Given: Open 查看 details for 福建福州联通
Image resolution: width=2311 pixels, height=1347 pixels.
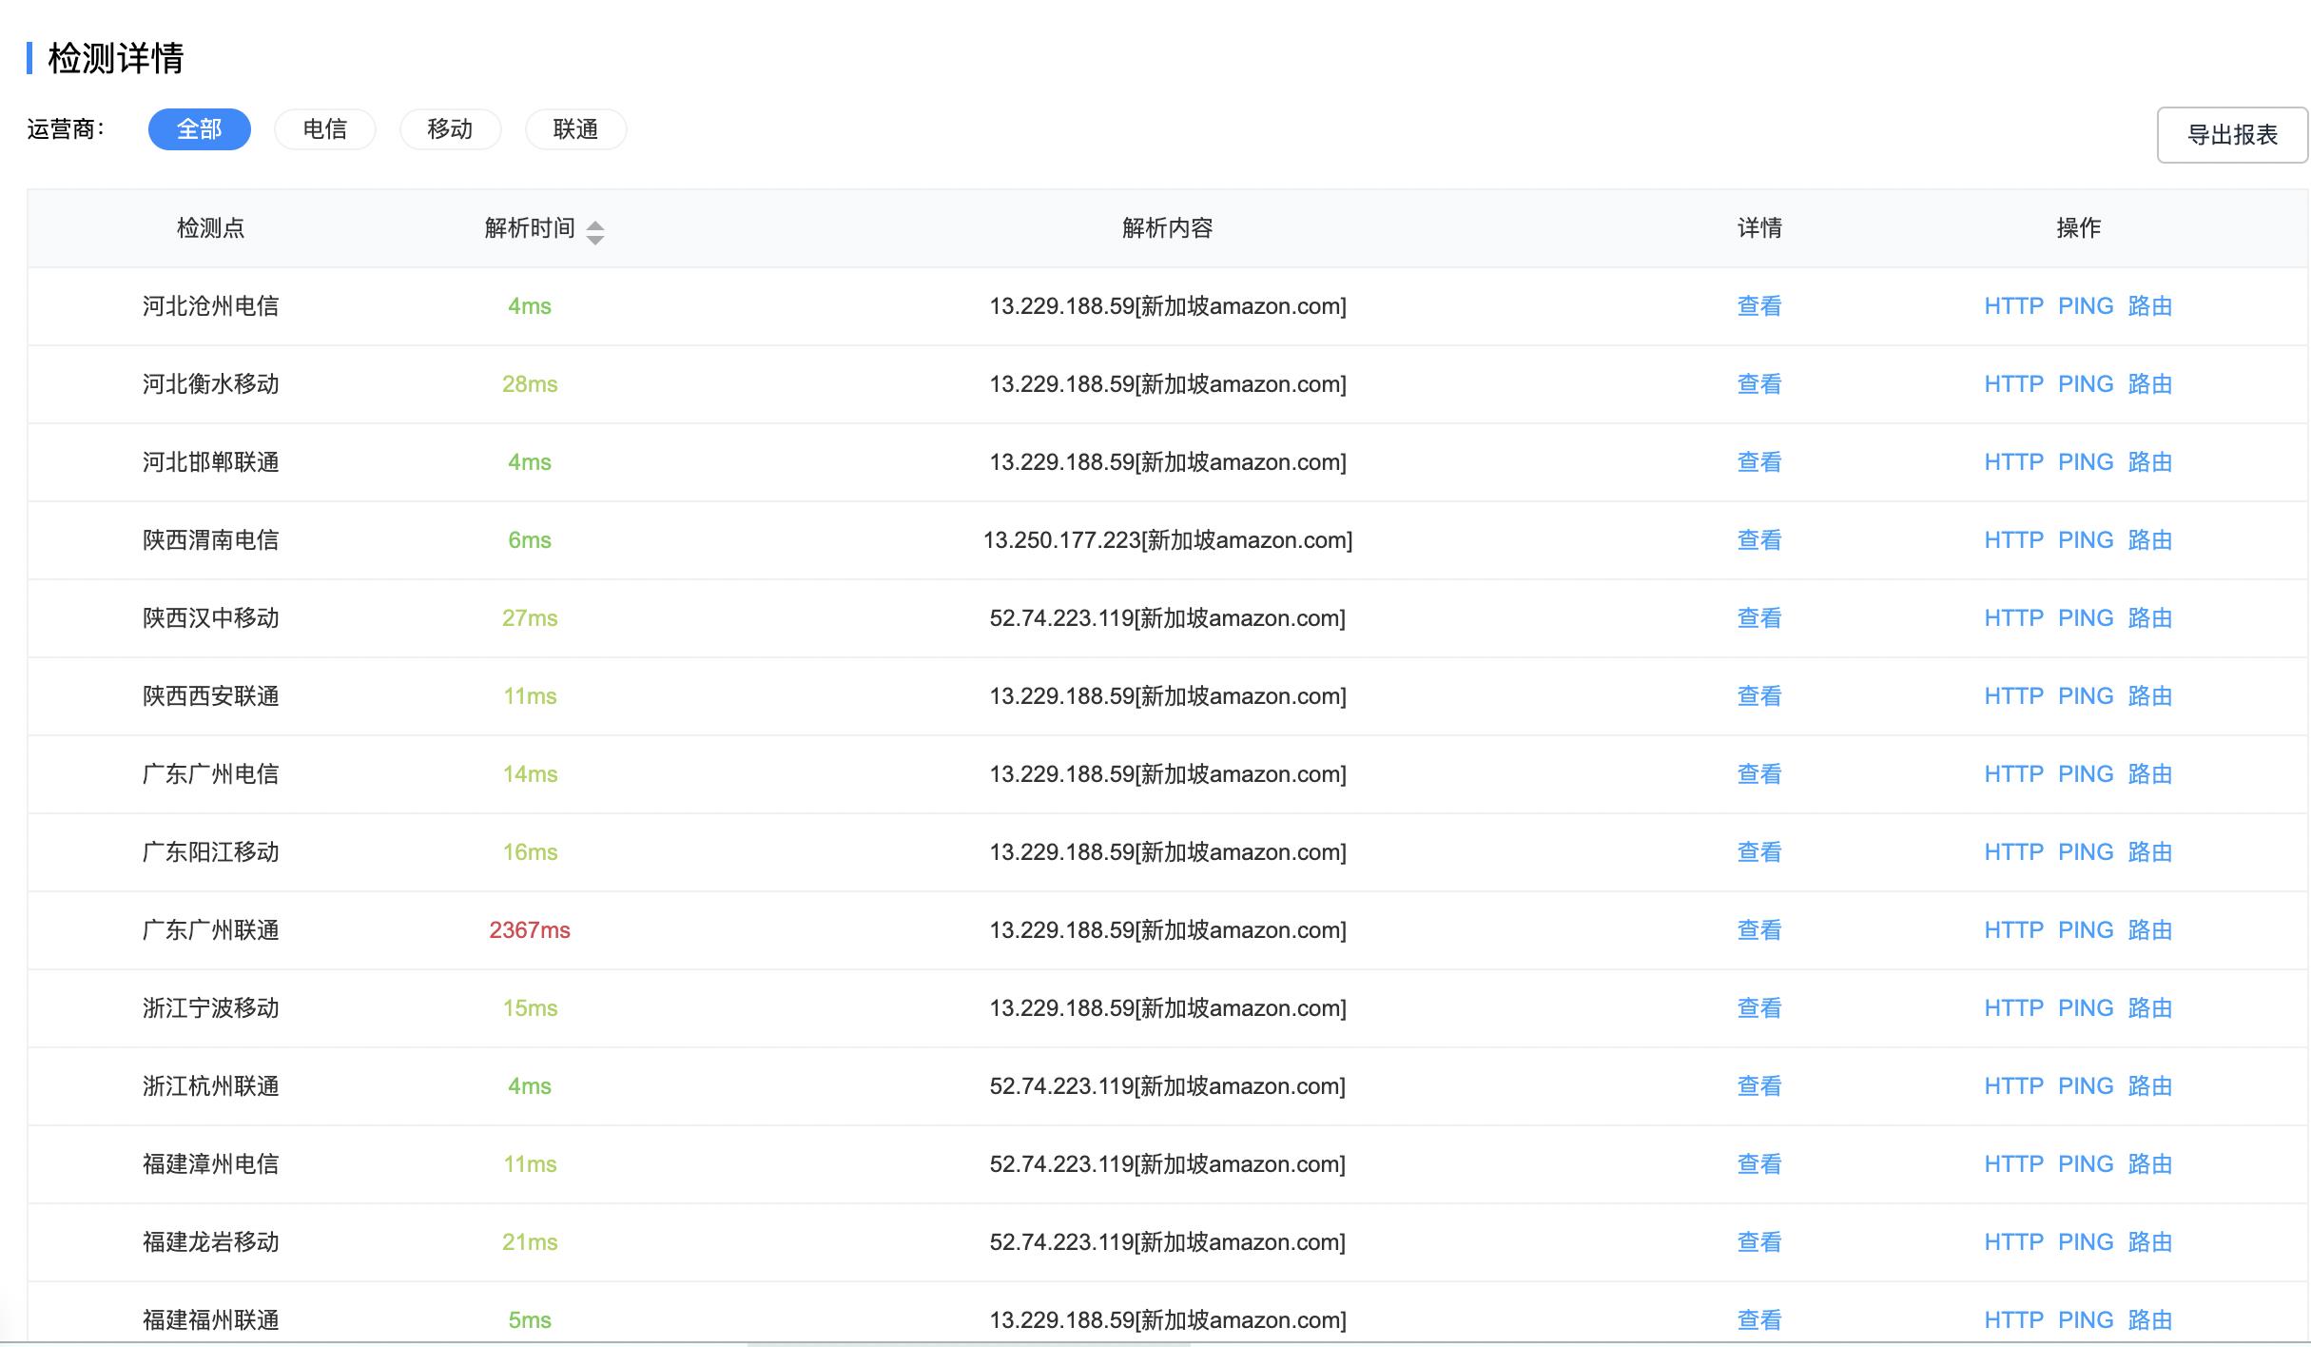Looking at the screenshot, I should [1759, 1320].
